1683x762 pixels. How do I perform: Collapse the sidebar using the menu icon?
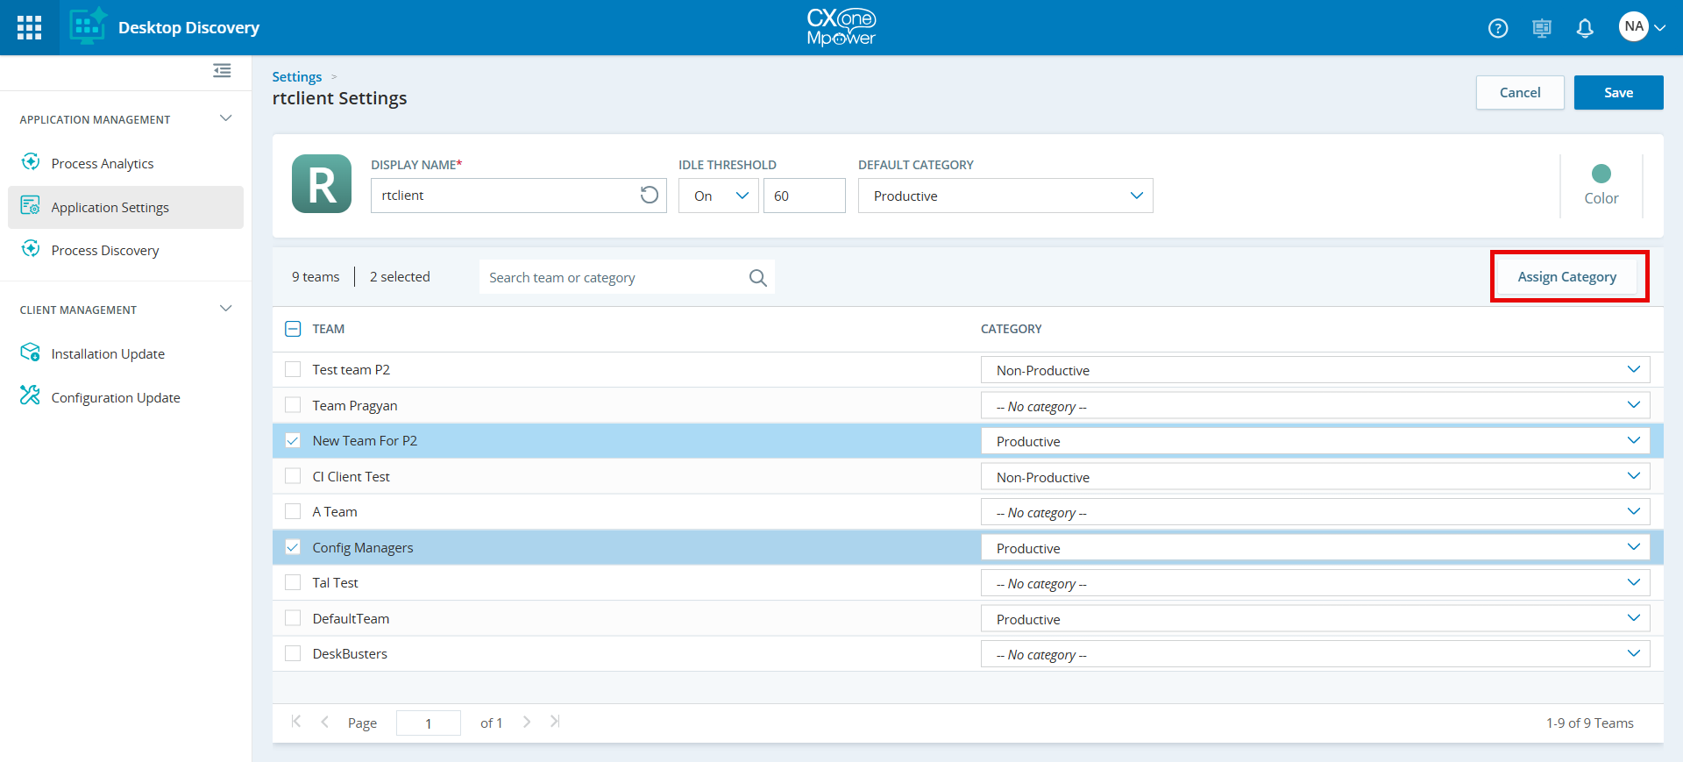[x=222, y=70]
